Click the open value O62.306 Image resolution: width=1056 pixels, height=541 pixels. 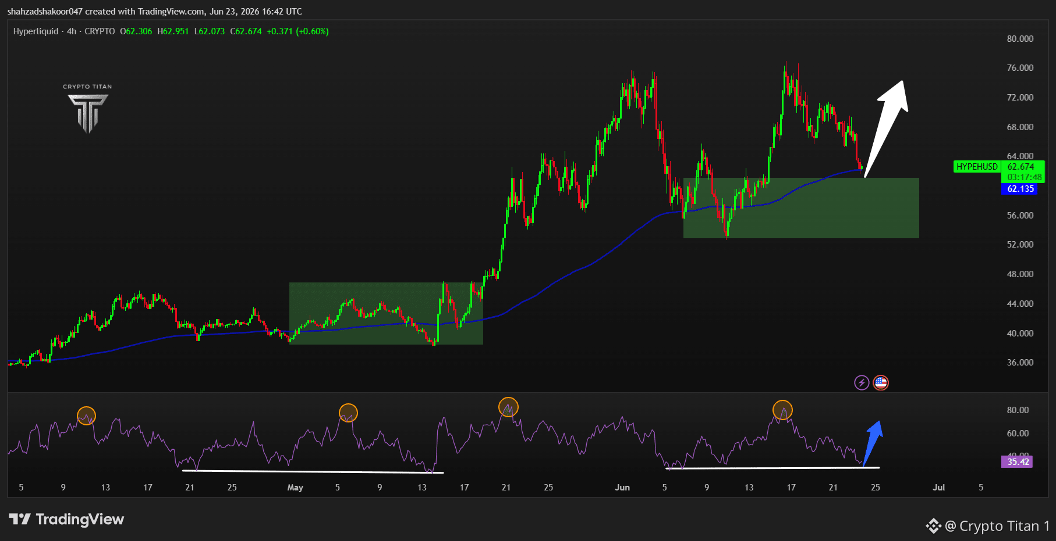pos(136,31)
